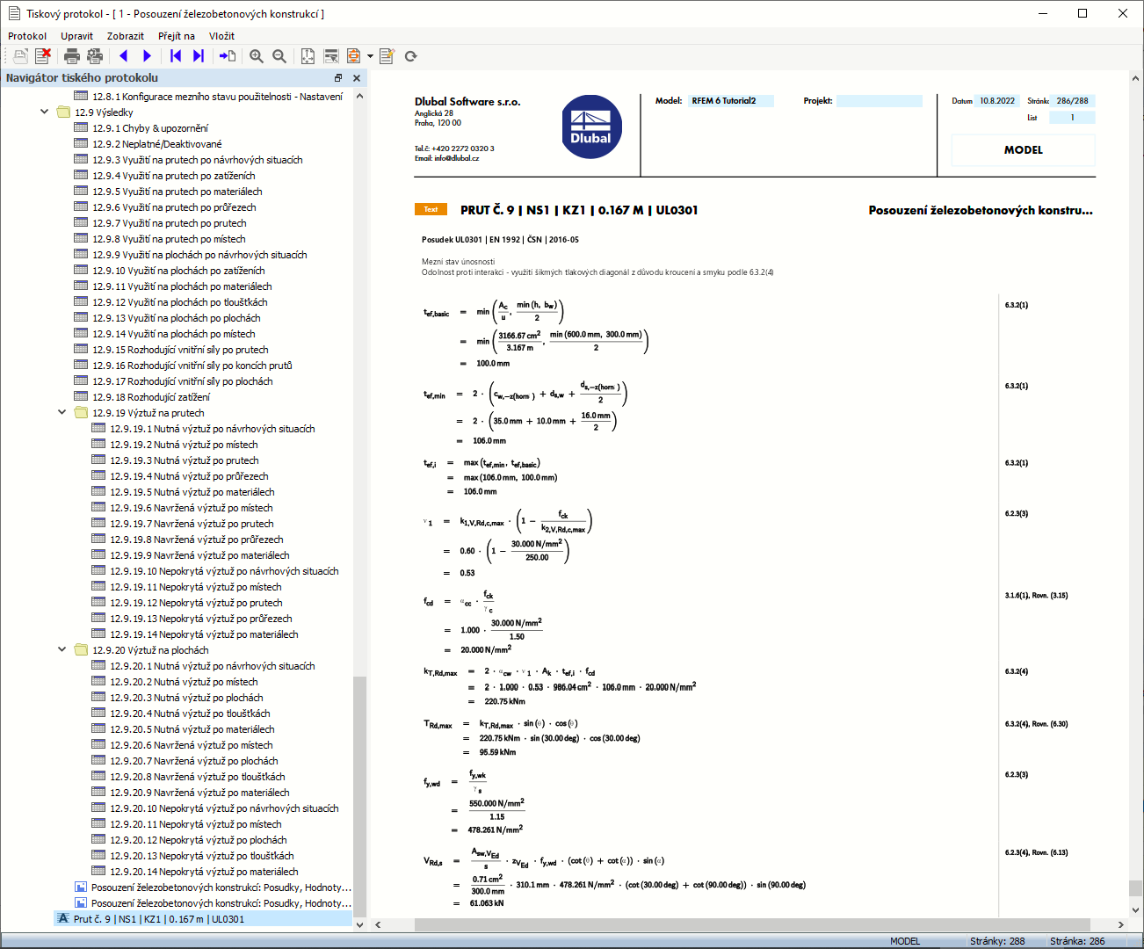Select 12.9.19.9 Navržená výztuž po materiálech
Screen dimensions: 1144x949
point(199,555)
